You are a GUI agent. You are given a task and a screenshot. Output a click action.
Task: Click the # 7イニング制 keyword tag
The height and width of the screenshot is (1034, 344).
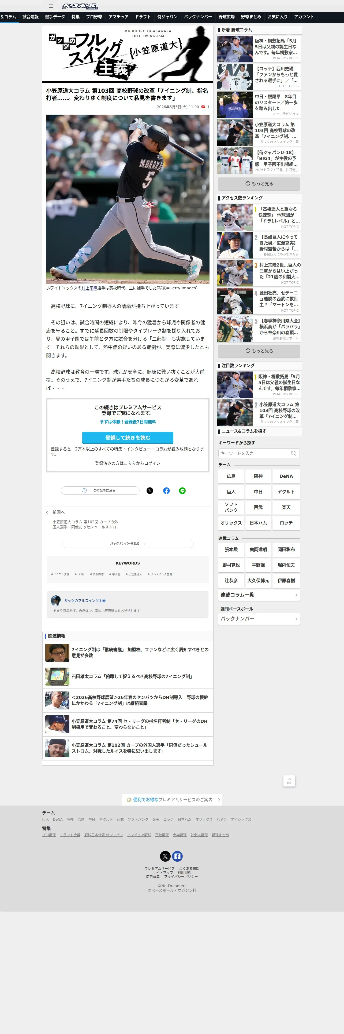60,574
